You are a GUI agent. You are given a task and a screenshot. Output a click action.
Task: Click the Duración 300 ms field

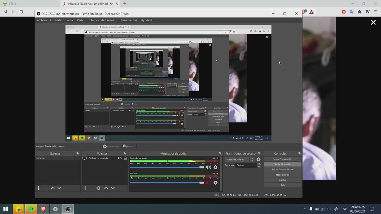[x=246, y=165]
